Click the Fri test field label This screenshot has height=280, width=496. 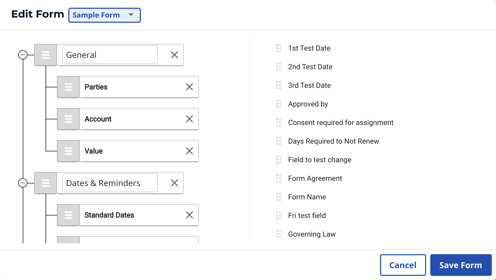coord(307,216)
